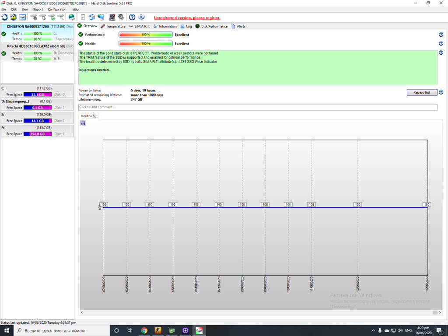Click the globe with disk toolbar icon
The image size is (448, 336).
pyautogui.click(x=71, y=17)
